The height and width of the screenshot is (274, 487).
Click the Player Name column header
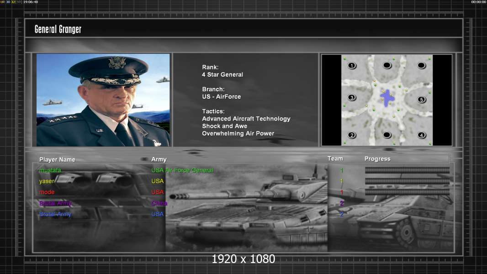pos(57,159)
